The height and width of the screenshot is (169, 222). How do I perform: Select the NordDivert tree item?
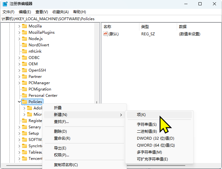pyautogui.click(x=39, y=45)
